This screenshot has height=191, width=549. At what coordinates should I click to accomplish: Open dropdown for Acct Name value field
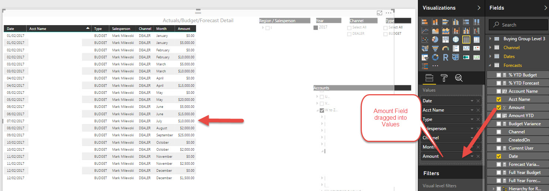click(472, 110)
